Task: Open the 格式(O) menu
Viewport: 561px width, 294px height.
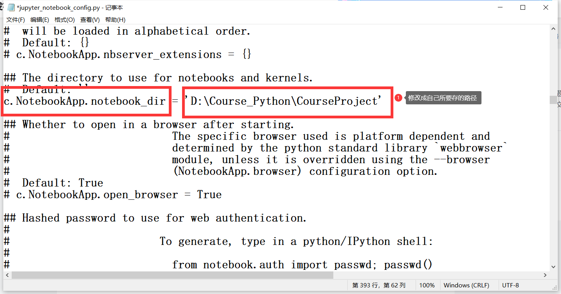Action: click(x=64, y=19)
